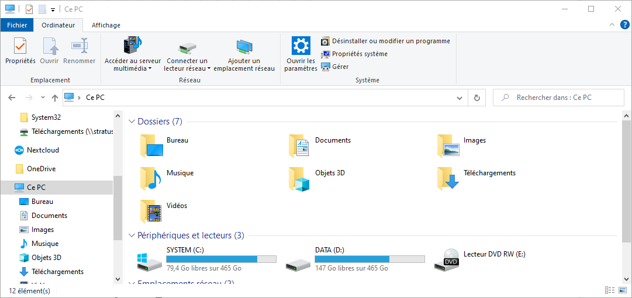632x298 pixels.
Task: Select the SYSTEM (C:) drive icon
Action: click(150, 261)
